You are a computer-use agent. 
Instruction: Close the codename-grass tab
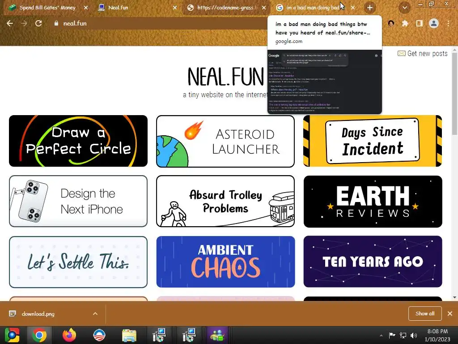(x=264, y=8)
